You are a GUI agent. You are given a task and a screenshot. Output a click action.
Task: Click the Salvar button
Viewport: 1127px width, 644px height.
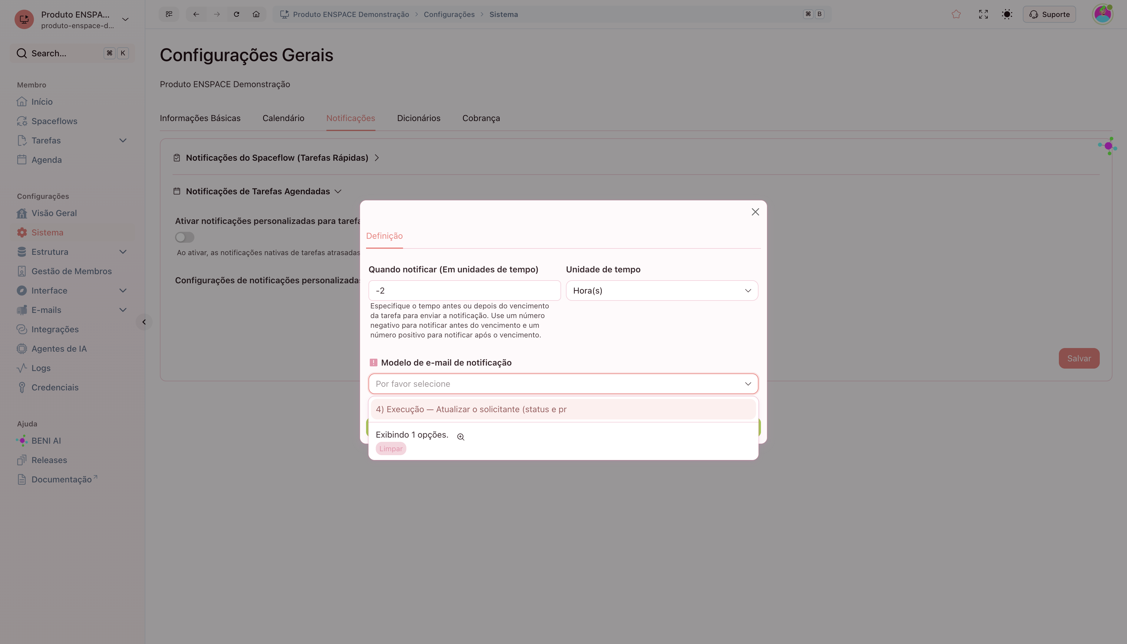tap(1079, 358)
